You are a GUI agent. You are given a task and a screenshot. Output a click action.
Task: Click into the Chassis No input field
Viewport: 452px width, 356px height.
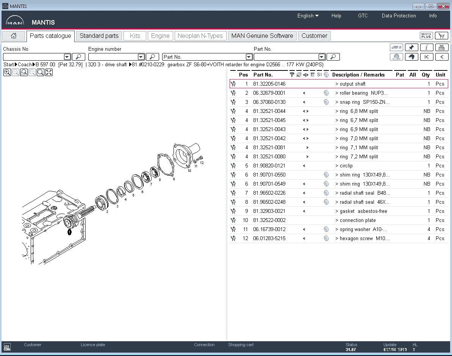tap(33, 57)
